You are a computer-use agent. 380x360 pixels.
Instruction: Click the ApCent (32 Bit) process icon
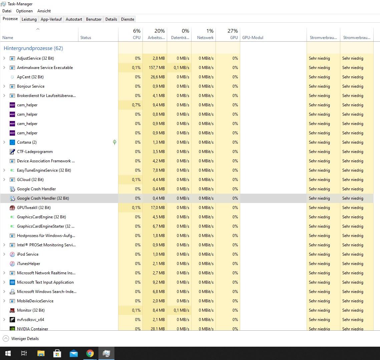click(12, 77)
